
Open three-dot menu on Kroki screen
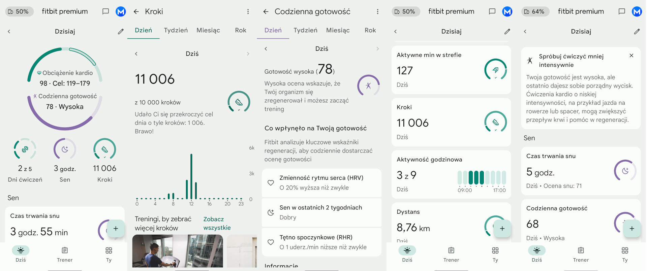pyautogui.click(x=248, y=12)
